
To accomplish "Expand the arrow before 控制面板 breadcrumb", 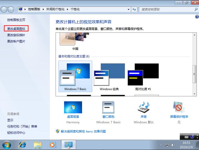I will coord(25,9).
